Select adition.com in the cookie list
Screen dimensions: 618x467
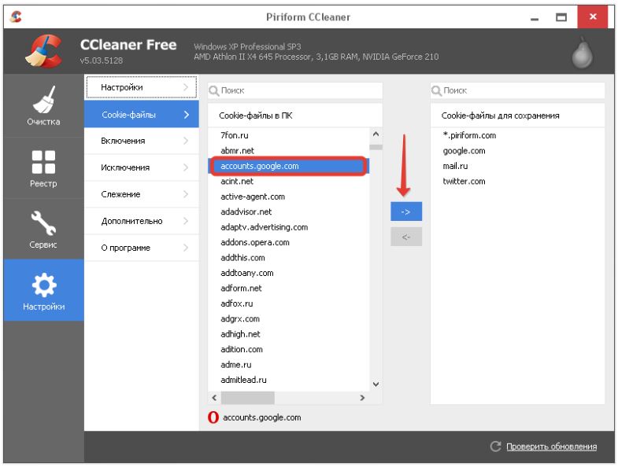click(x=288, y=349)
